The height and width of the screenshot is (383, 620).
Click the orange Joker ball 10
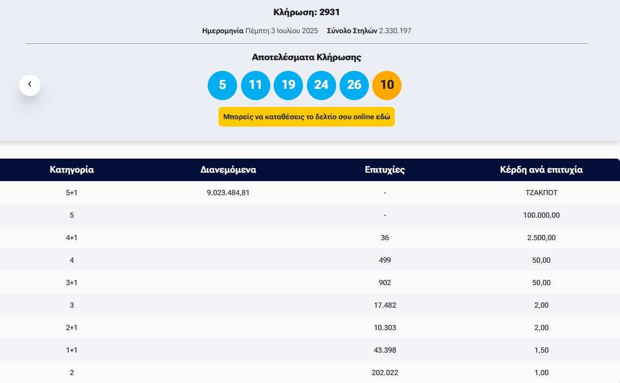tap(387, 85)
